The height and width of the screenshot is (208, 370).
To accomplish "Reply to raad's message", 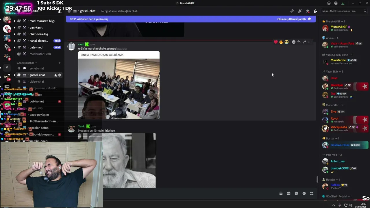I will coord(299,42).
